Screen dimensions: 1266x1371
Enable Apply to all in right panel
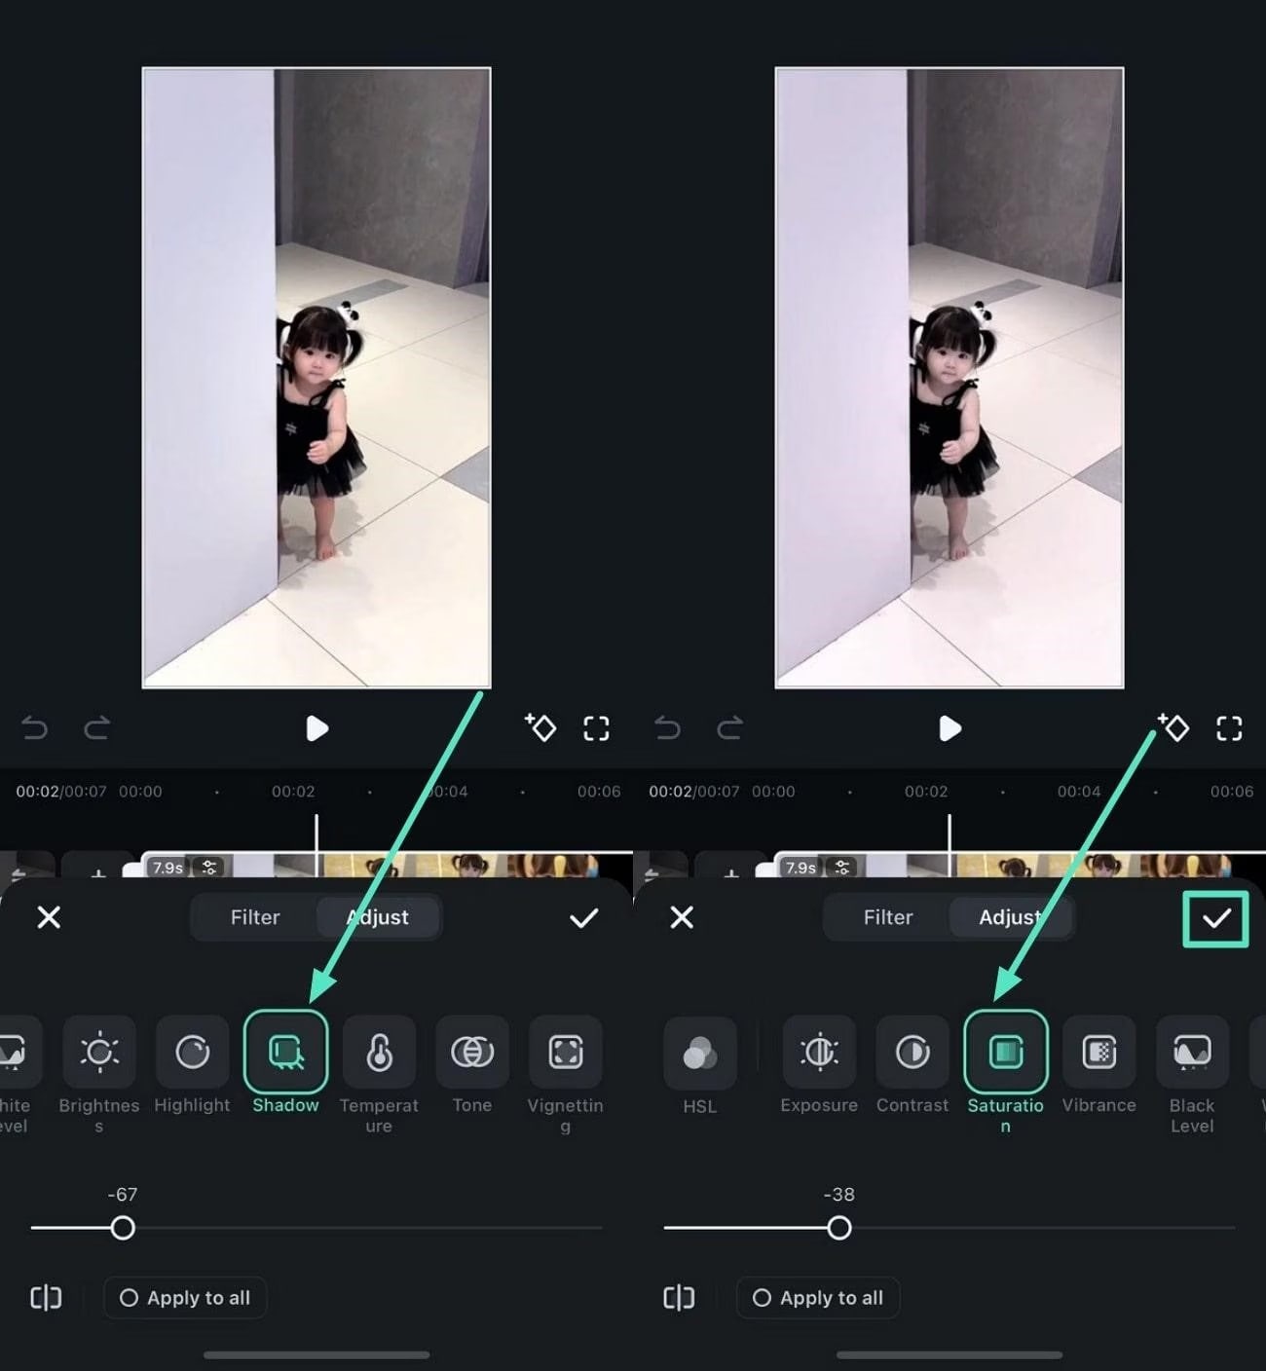[x=818, y=1298]
